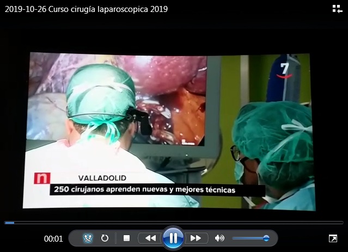Screen dimensions: 348x252
Task: Click the middle of the seek bar
Action: (174, 223)
